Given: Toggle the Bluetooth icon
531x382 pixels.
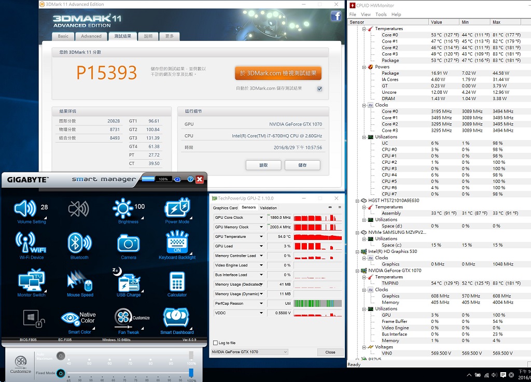Looking at the screenshot, I should tap(79, 243).
